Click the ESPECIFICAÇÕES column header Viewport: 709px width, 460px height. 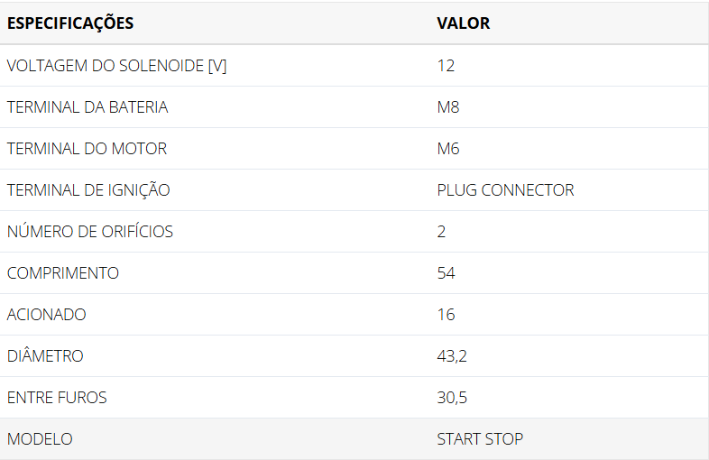[70, 23]
